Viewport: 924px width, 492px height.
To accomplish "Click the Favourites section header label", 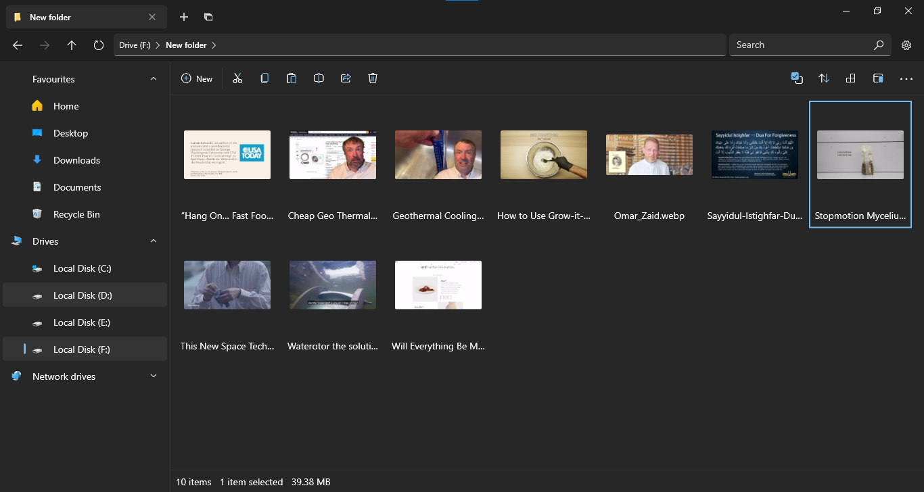I will click(53, 79).
